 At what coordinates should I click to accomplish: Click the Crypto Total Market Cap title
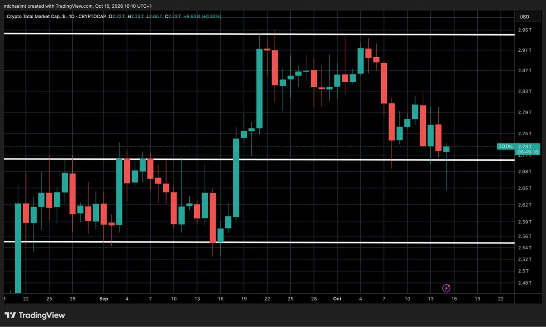(35, 17)
